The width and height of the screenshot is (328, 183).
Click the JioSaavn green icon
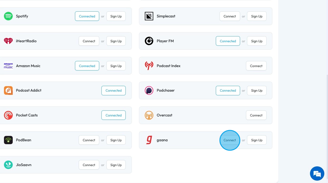(x=8, y=165)
